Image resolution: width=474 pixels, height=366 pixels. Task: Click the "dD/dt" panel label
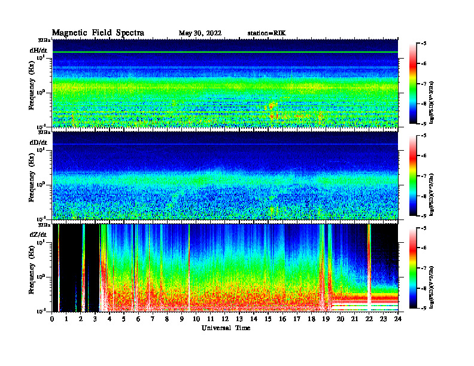pyautogui.click(x=38, y=142)
